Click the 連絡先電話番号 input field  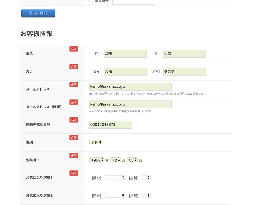111,125
